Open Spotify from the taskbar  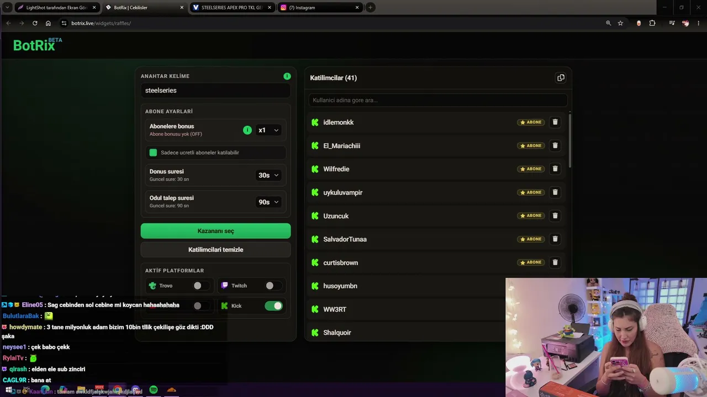click(x=154, y=390)
